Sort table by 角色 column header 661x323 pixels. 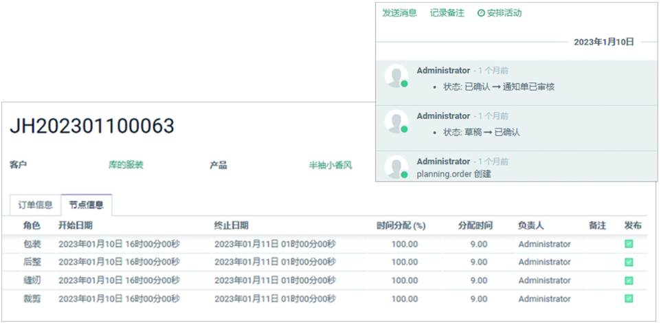coord(32,225)
